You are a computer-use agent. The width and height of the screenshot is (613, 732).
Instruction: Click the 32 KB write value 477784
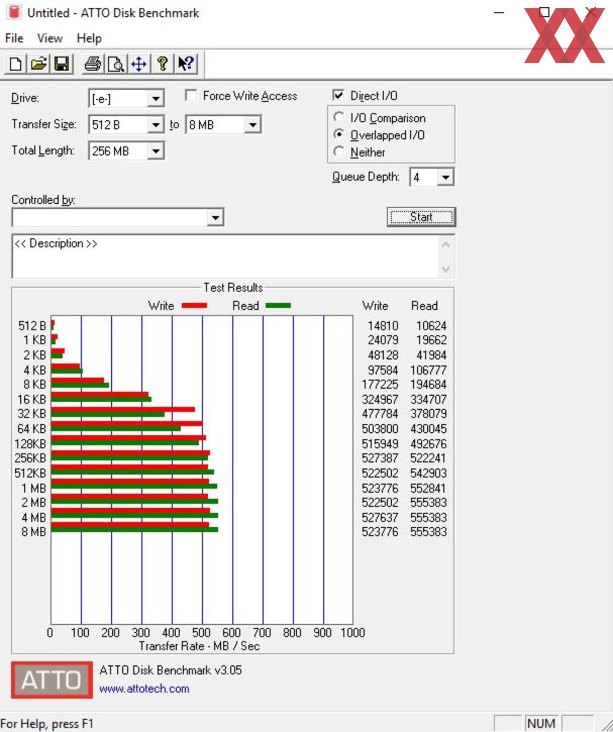pos(380,414)
